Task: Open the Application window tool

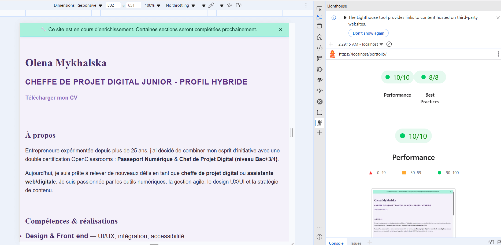Action: [320, 112]
